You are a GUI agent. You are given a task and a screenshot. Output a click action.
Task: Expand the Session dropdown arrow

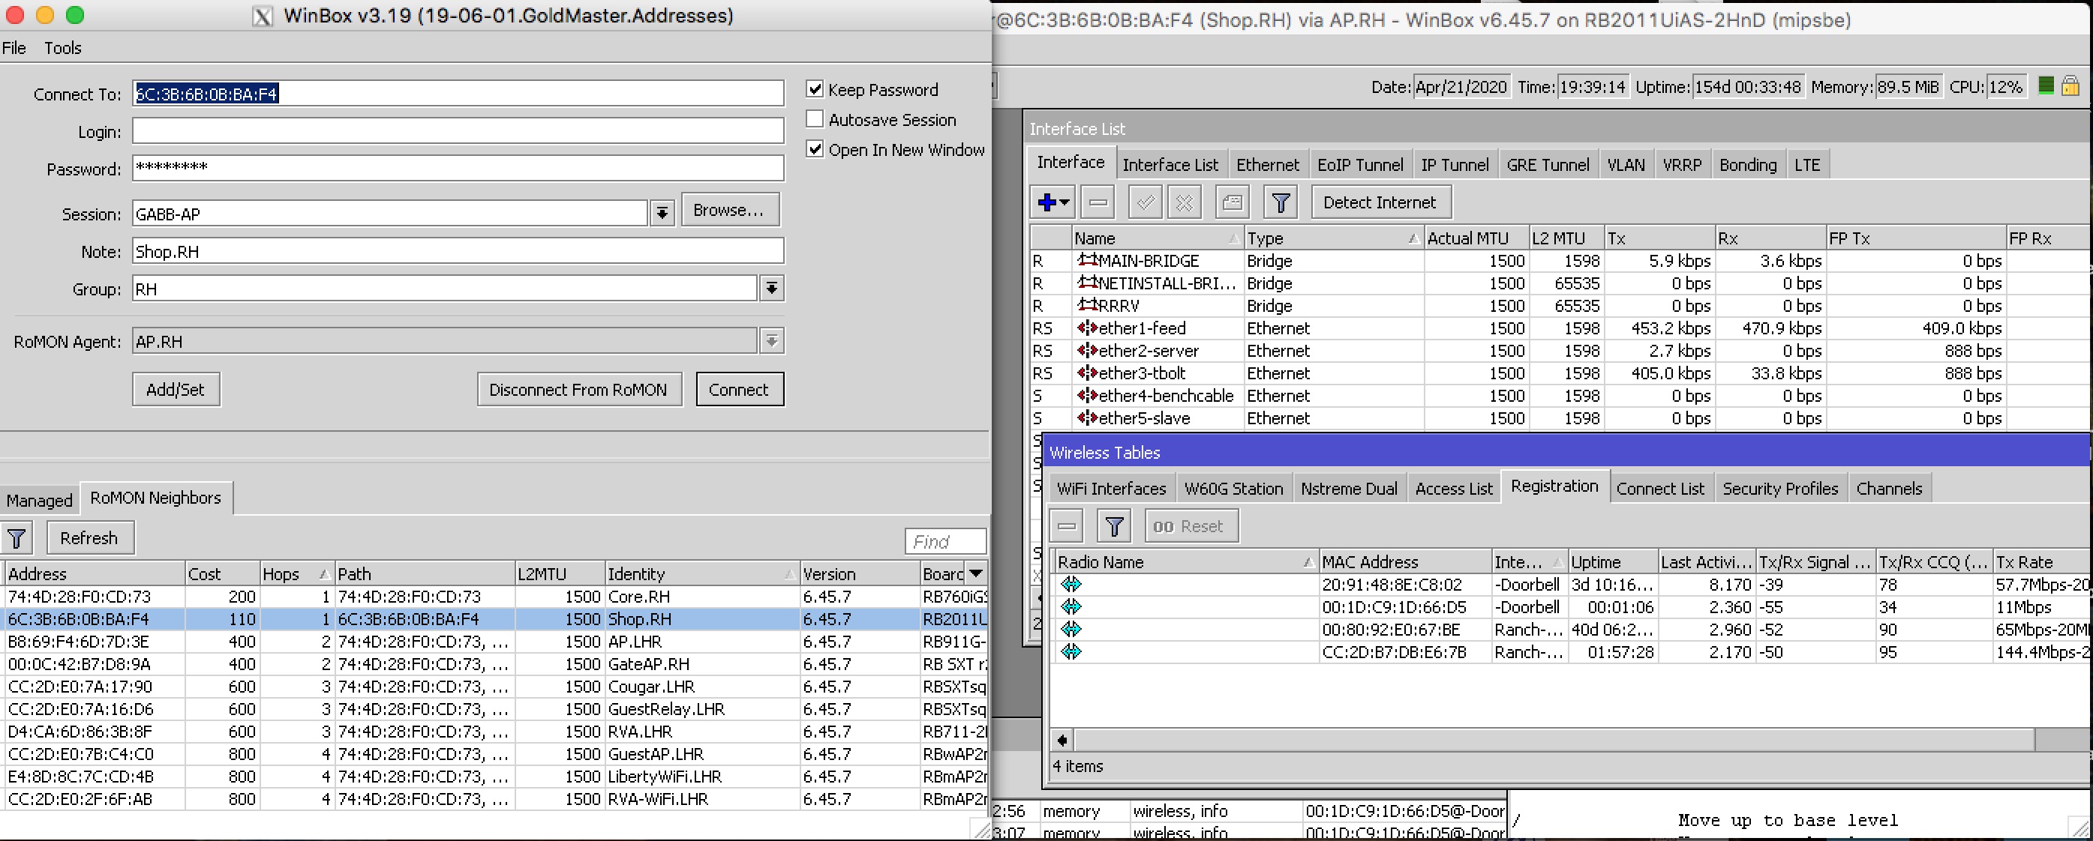[x=662, y=214]
